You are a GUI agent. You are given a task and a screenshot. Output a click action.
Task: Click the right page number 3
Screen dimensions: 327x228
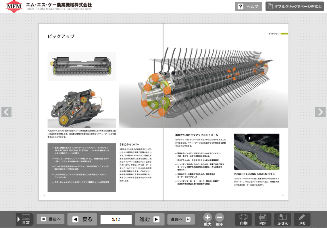(x=283, y=195)
